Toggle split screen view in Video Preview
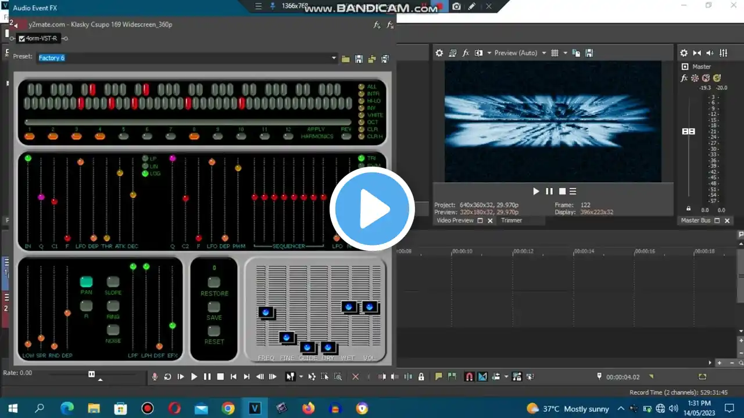Viewport: 744px width, 418px height. pyautogui.click(x=478, y=53)
